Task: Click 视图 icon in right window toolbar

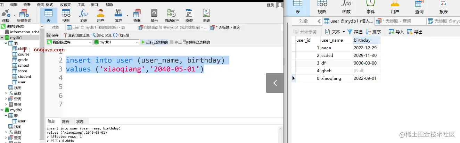Action: (x=322, y=7)
